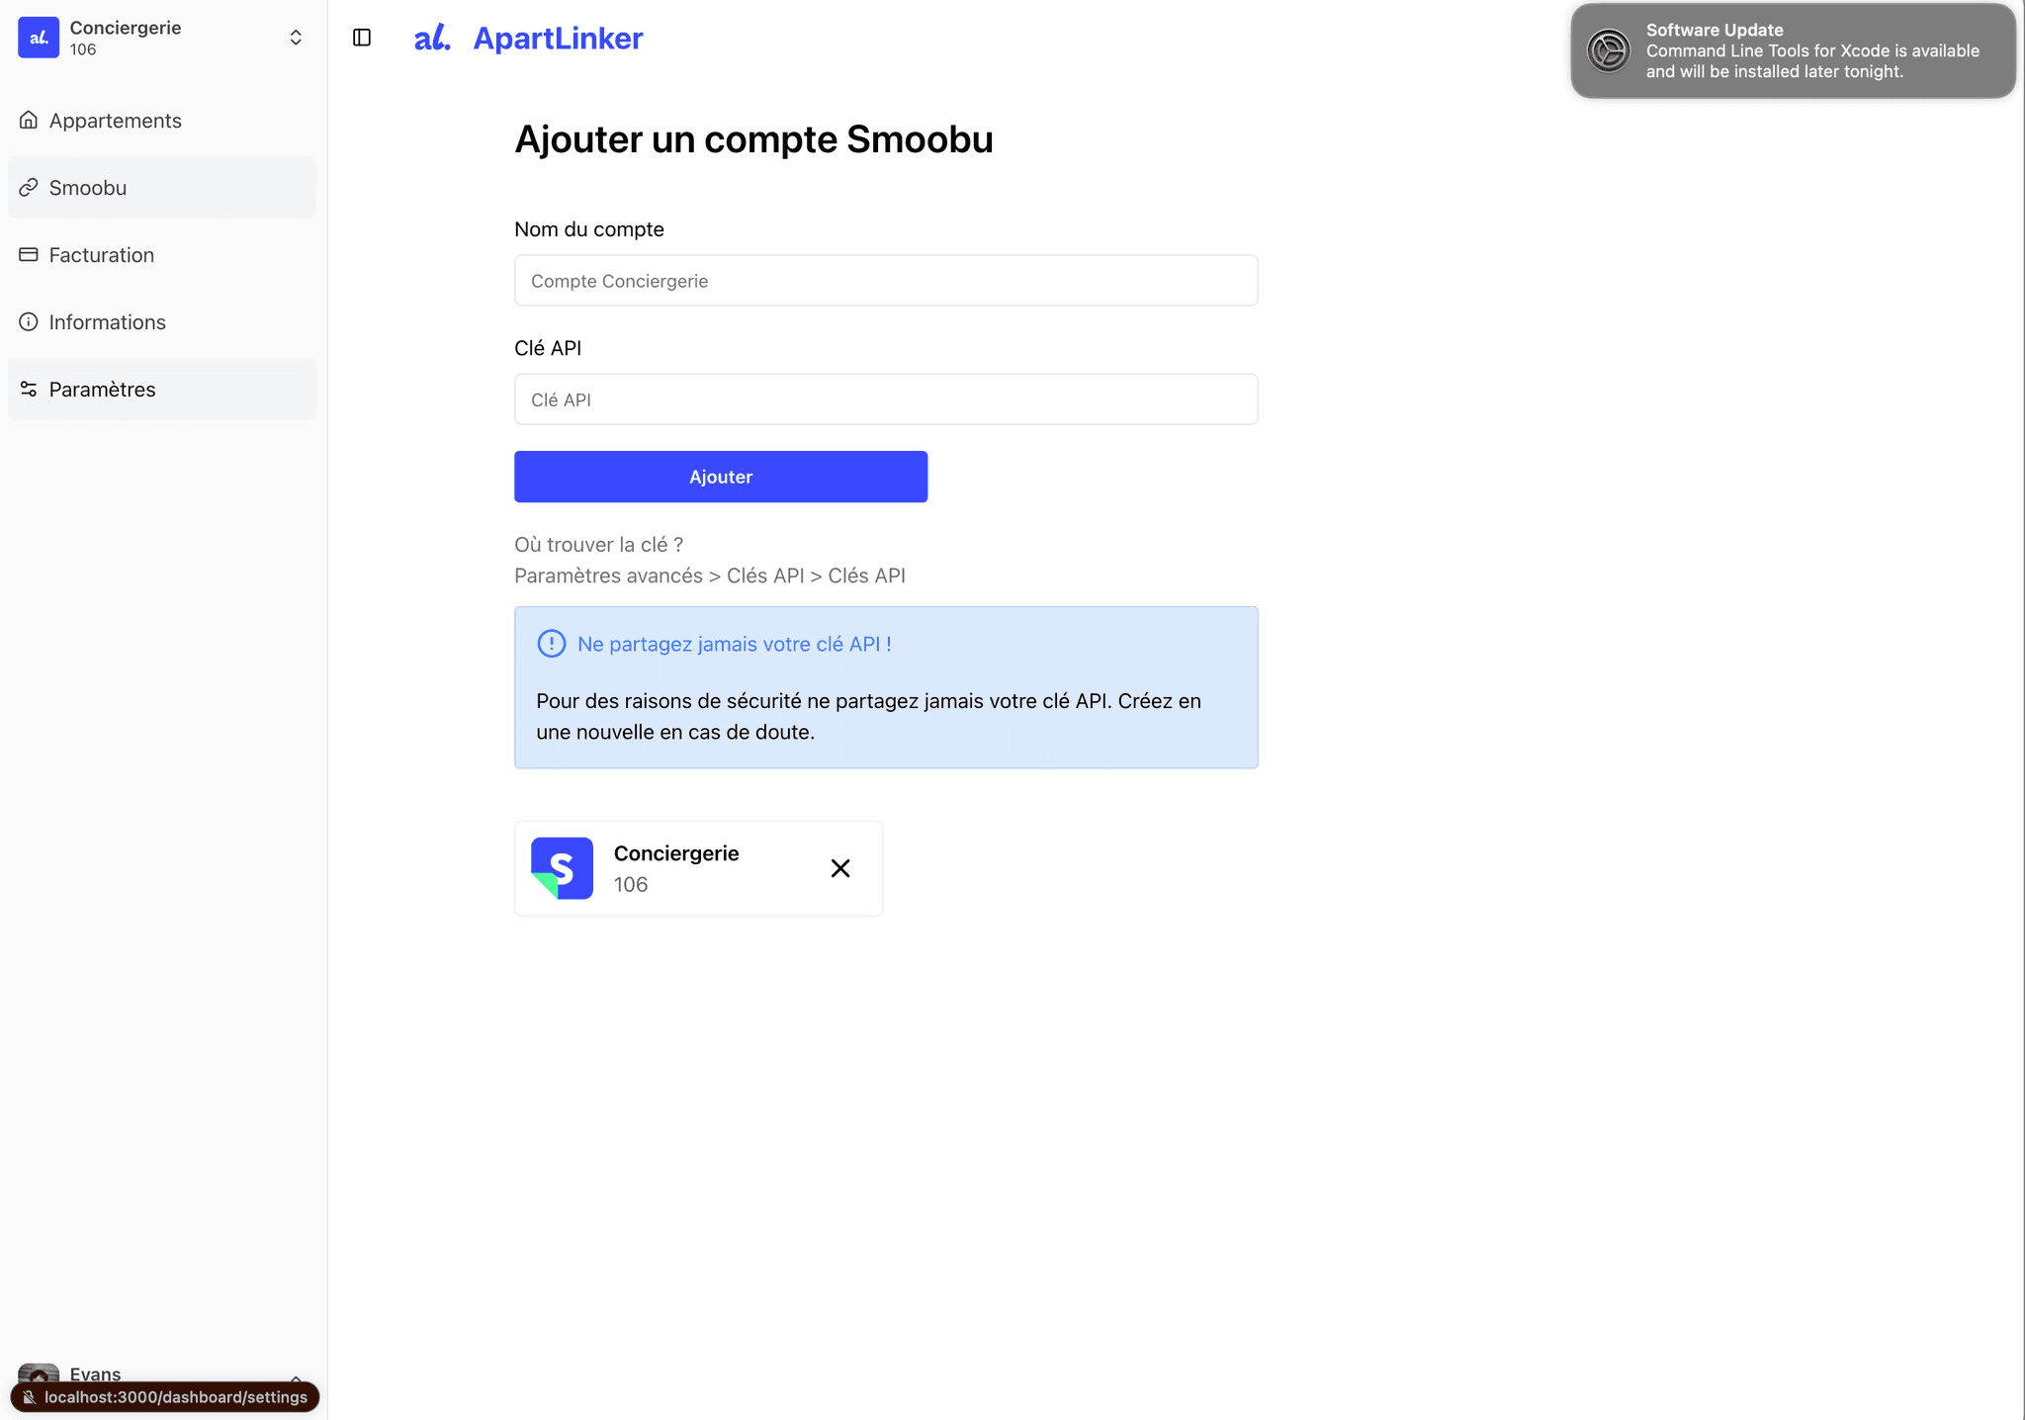Click the X to remove Conciergerie account
The image size is (2025, 1420).
841,866
